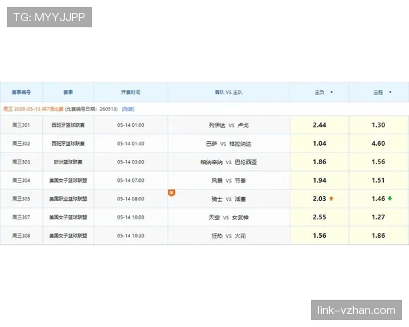The width and height of the screenshot is (409, 327).
Task: Click the 列伊达 VS 卢戈 matchup
Action: click(229, 125)
